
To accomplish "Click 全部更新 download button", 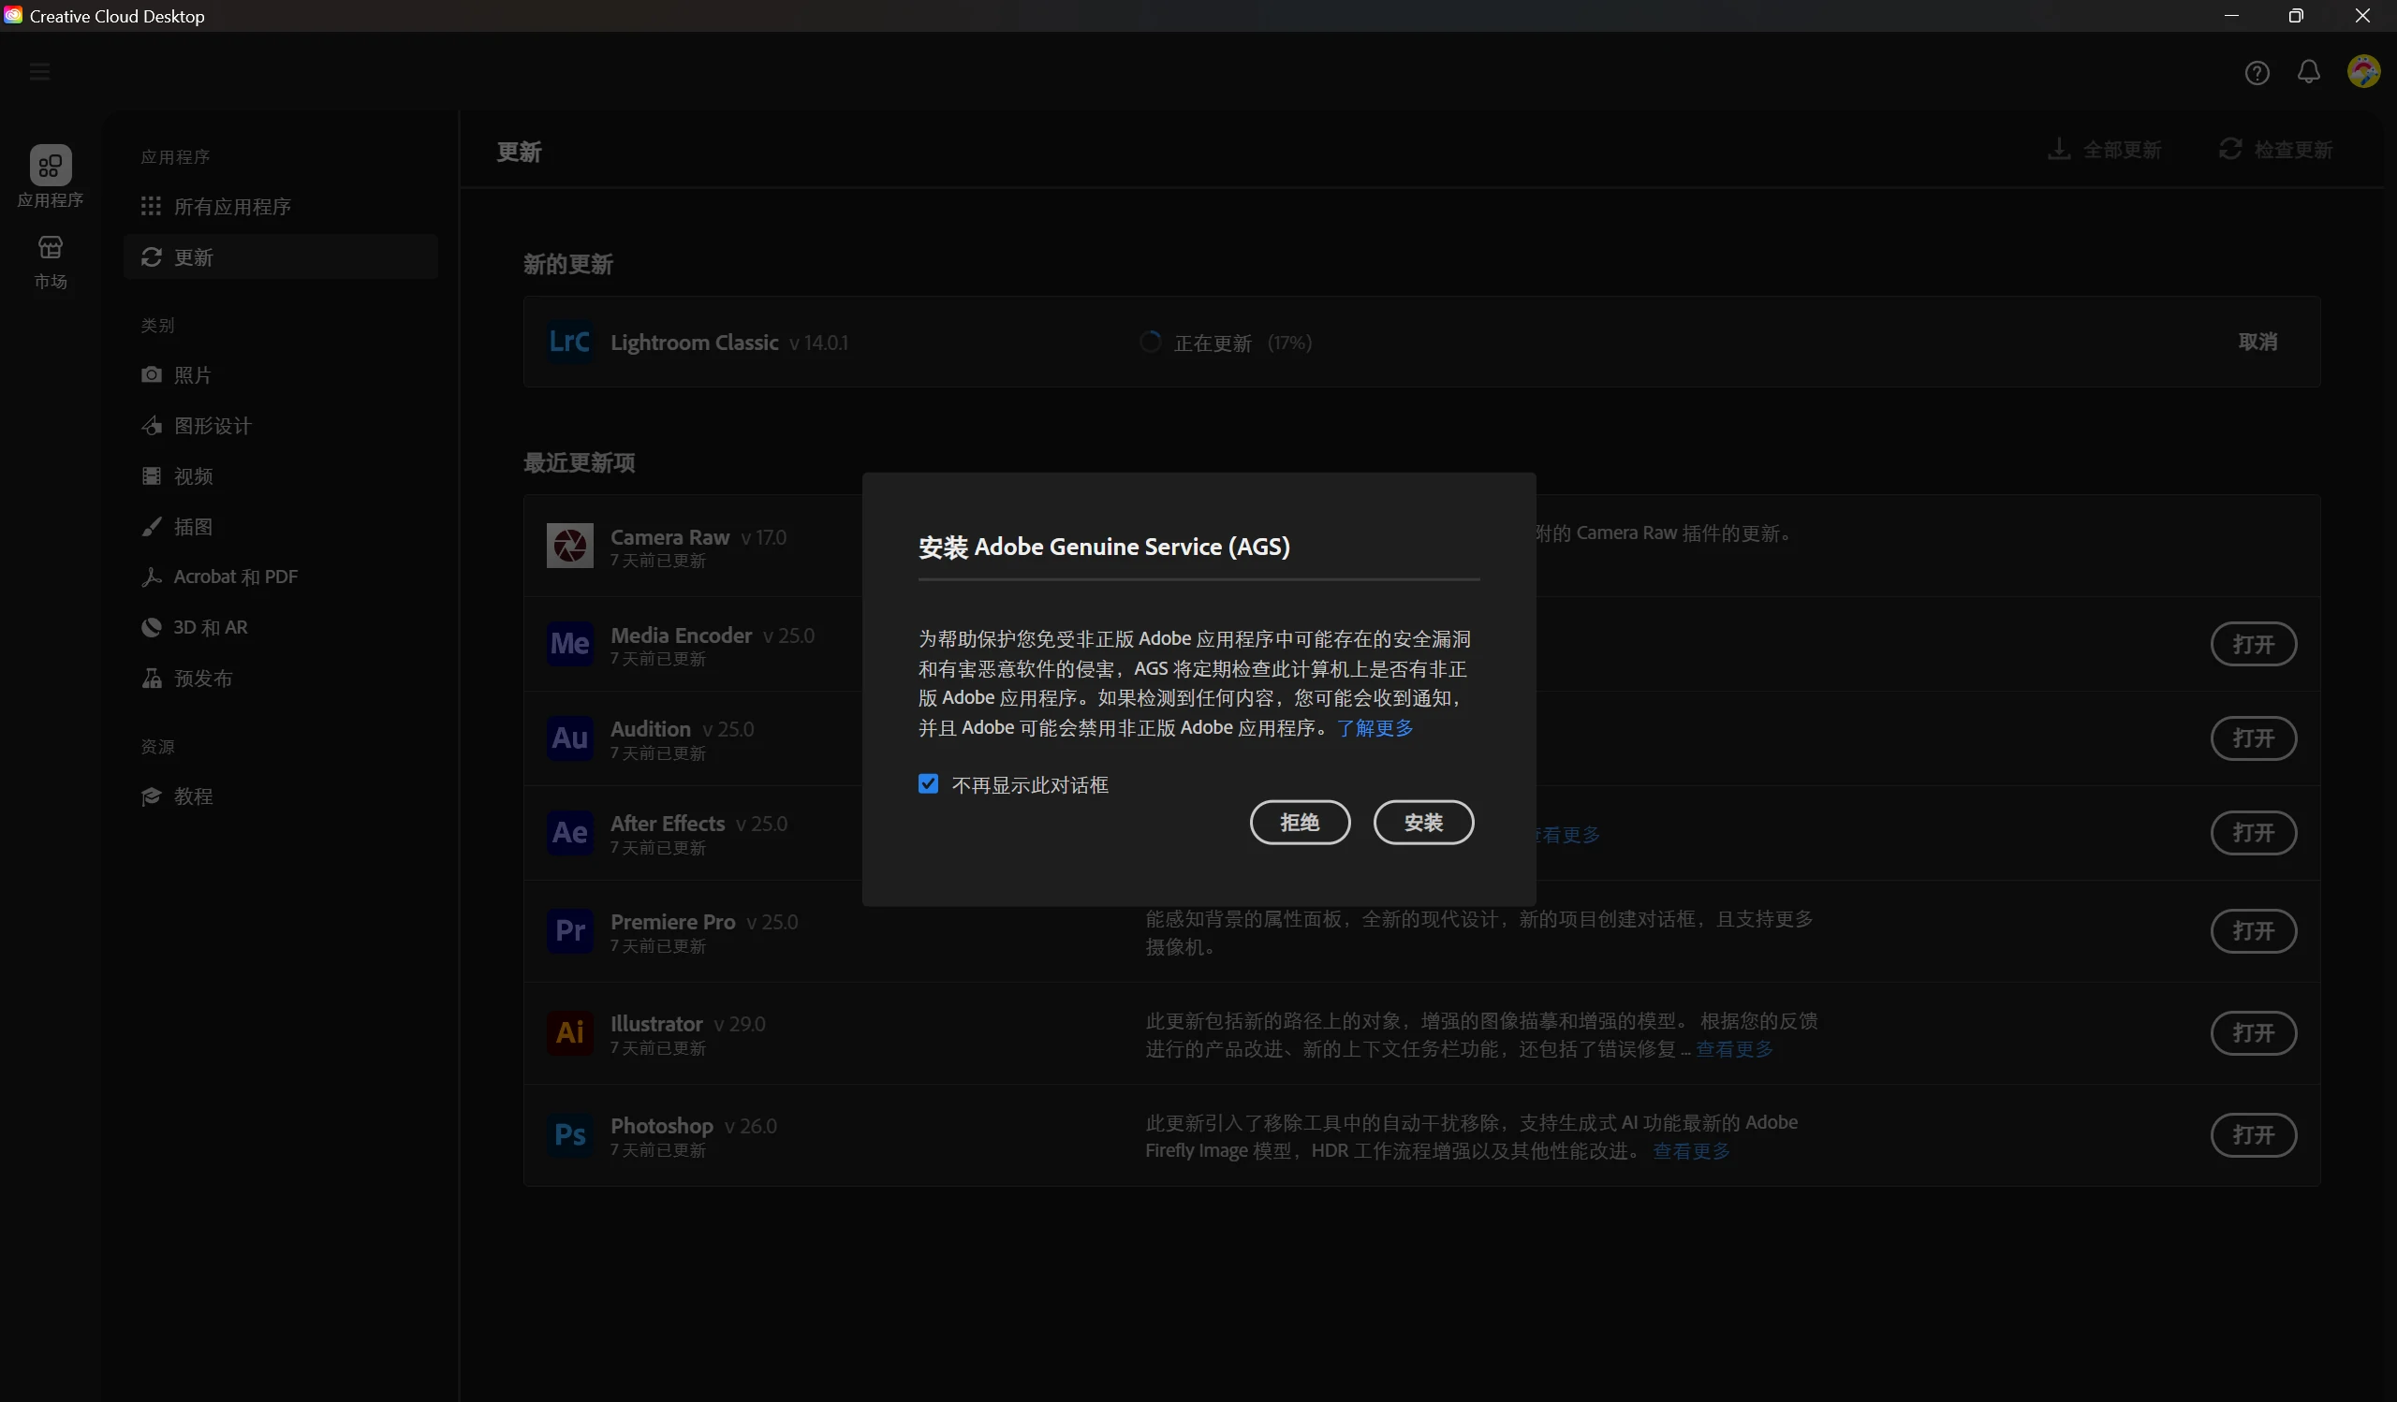I will coord(2105,149).
